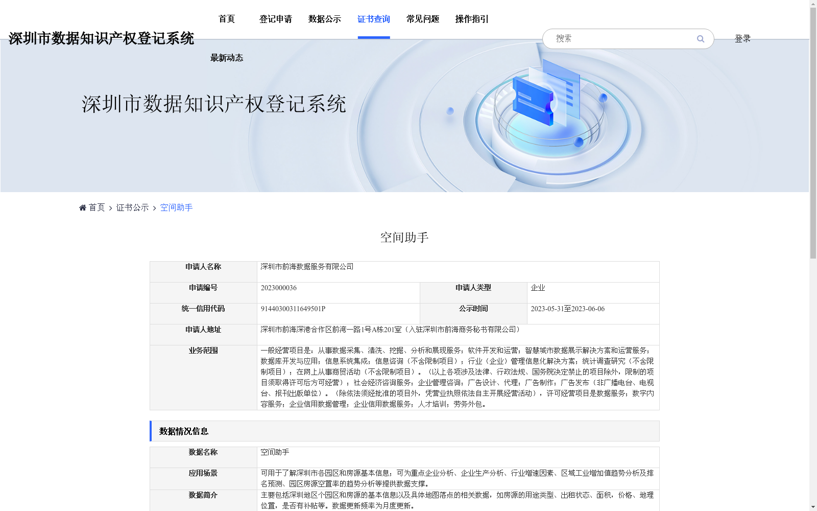Click the 数据情况信息 section header
This screenshot has height=511, width=817.
pos(404,431)
